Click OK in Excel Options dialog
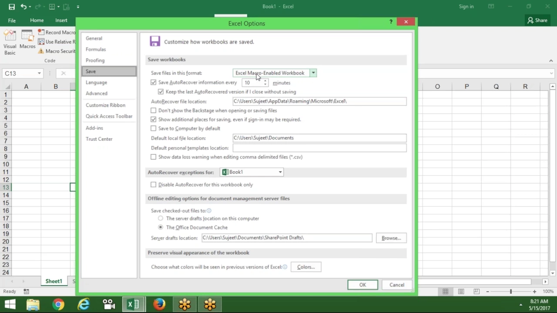Screen dimensions: 557x313 point(362,285)
